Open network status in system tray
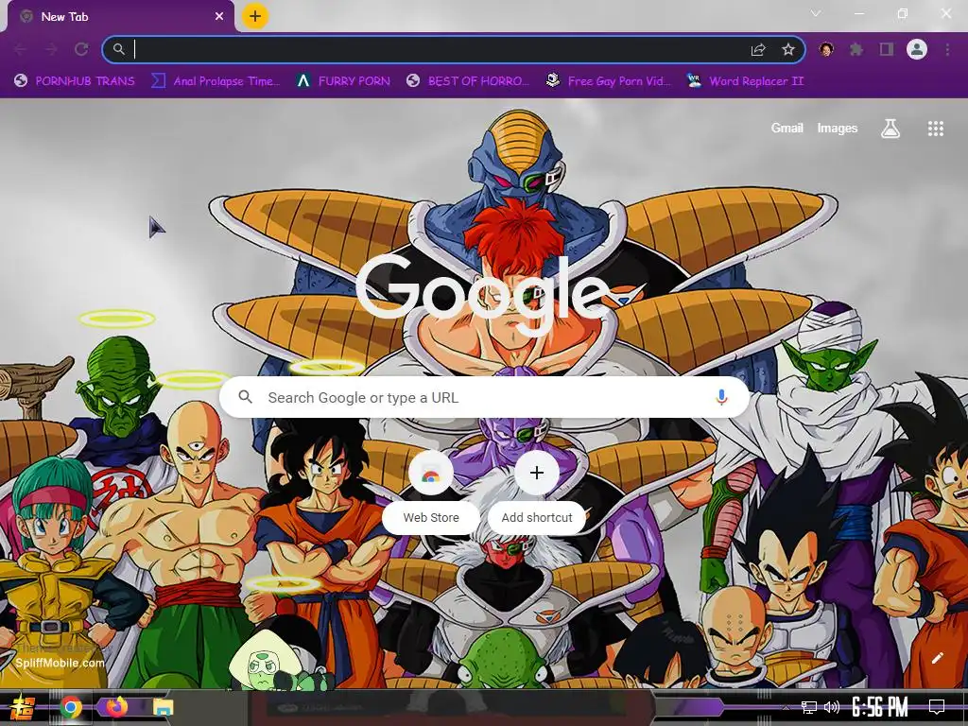 pos(808,707)
